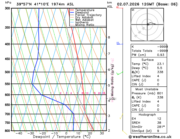Click the PW (cm) value 0.93
Screen dimensions: 180x139
(x=161, y=55)
